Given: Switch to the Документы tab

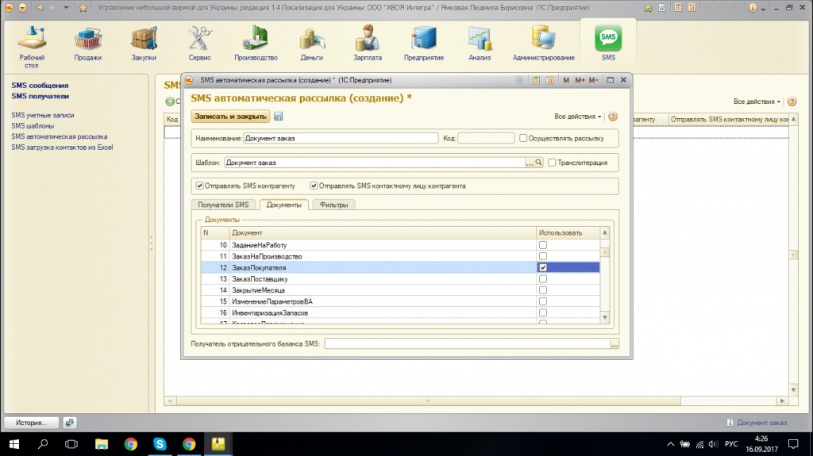Looking at the screenshot, I should pyautogui.click(x=283, y=205).
